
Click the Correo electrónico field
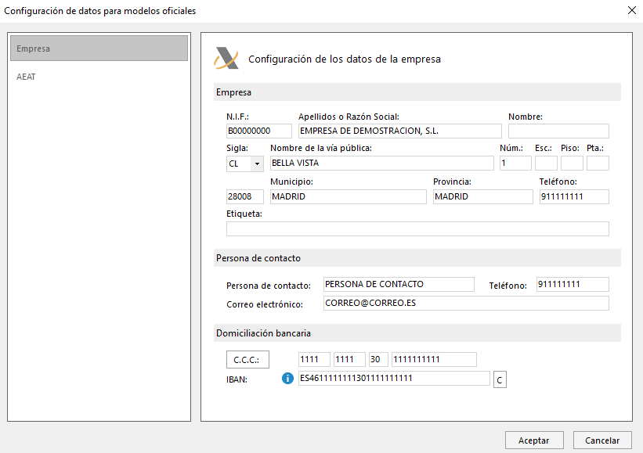tap(465, 303)
